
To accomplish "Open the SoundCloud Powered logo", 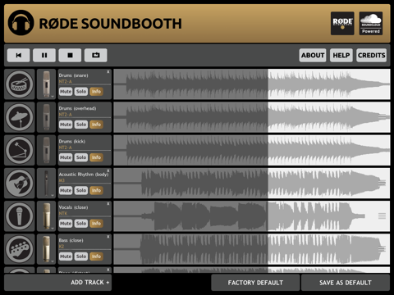I will (371, 23).
